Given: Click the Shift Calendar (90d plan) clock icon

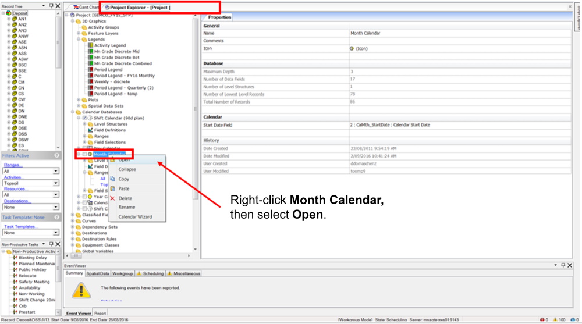Looking at the screenshot, I should click(90, 118).
